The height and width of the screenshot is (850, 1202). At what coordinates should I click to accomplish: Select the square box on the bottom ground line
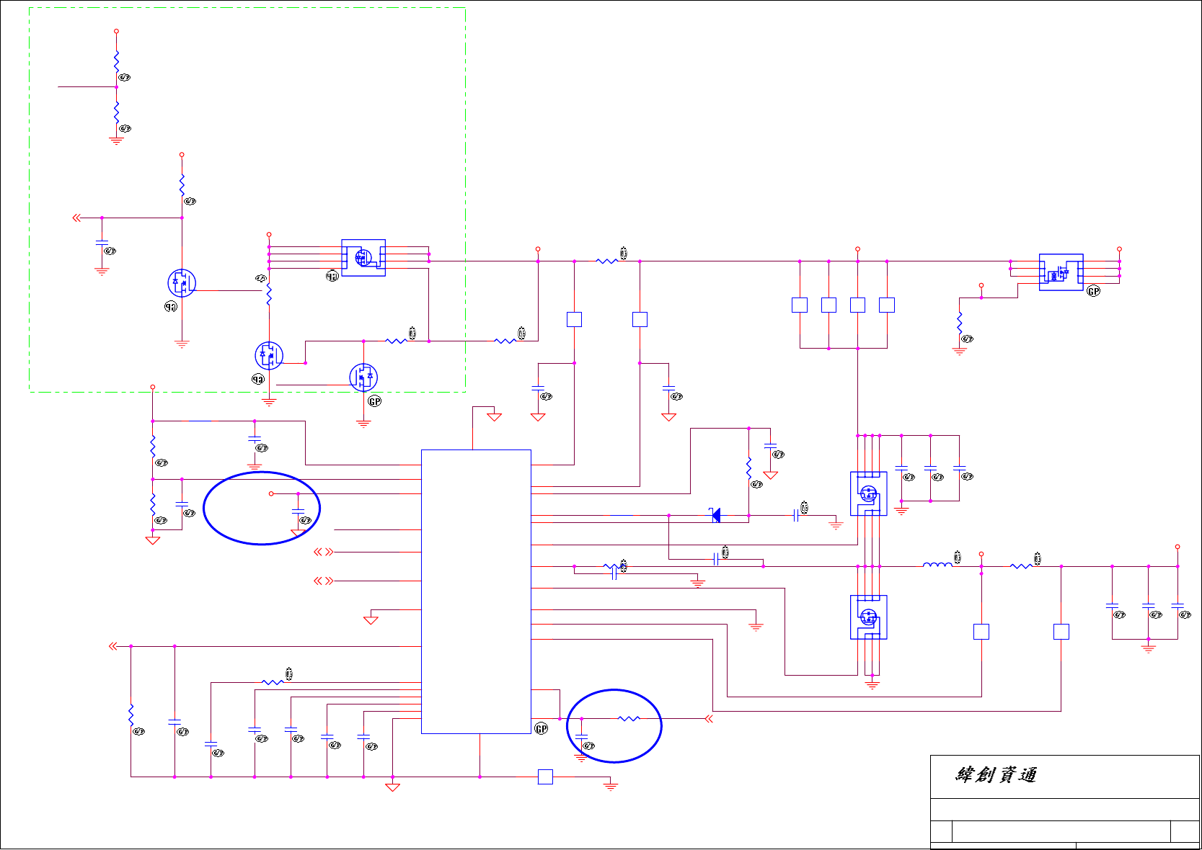pos(546,777)
